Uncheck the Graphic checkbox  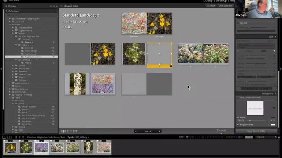tap(238, 118)
